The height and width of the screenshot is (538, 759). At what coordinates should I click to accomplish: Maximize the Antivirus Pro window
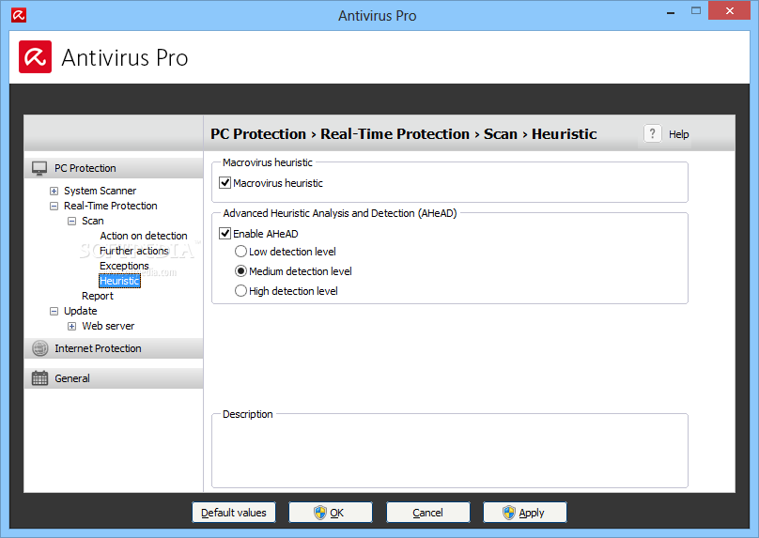[695, 10]
